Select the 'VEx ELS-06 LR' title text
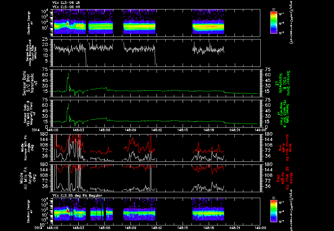The height and width of the screenshot is (231, 334). (66, 3)
